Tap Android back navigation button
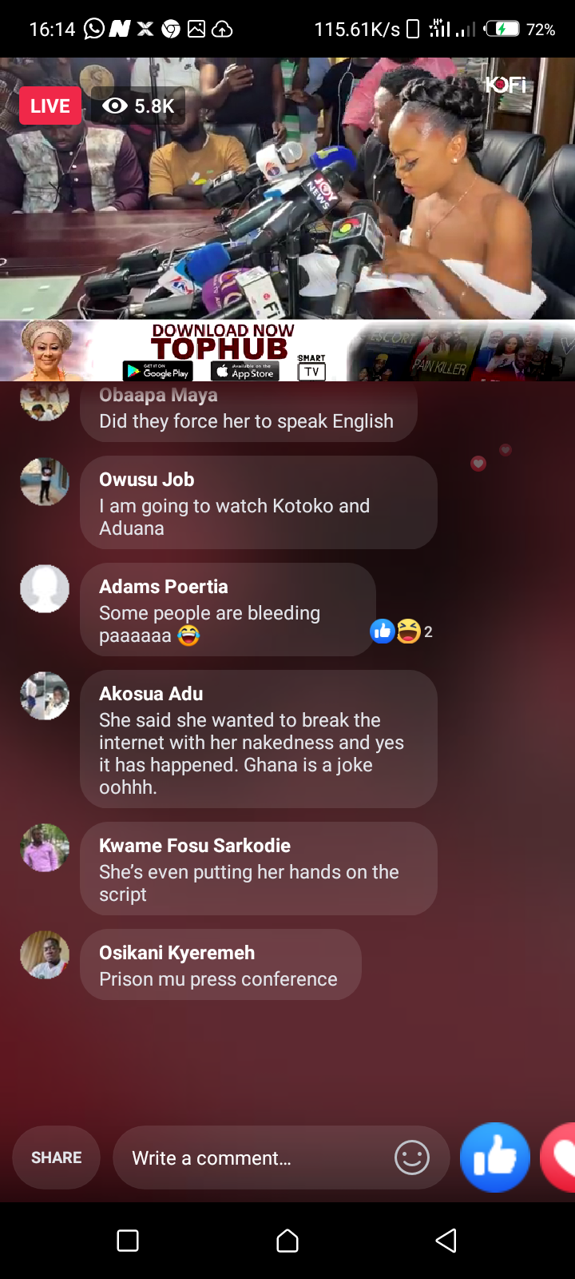Screen dimensions: 575x1279 coord(446,1241)
